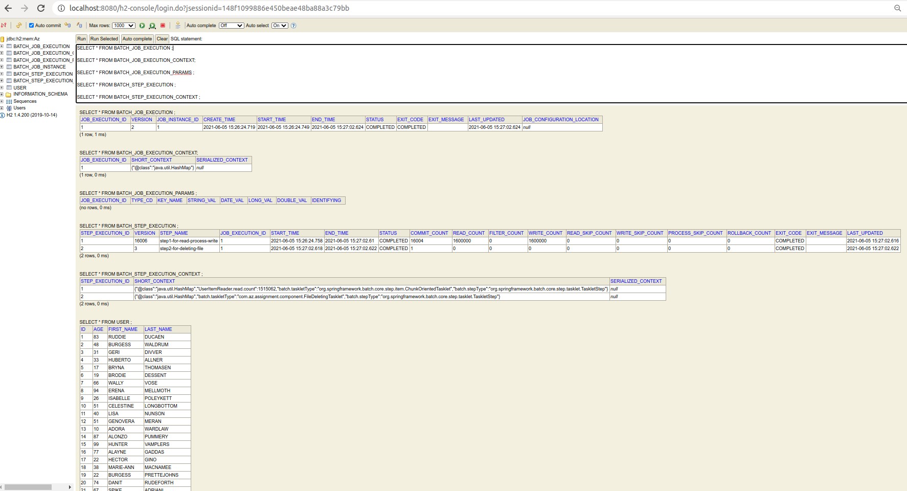Screen dimensions: 907x491
Task: Click the browser Reload button
Action: (41, 8)
